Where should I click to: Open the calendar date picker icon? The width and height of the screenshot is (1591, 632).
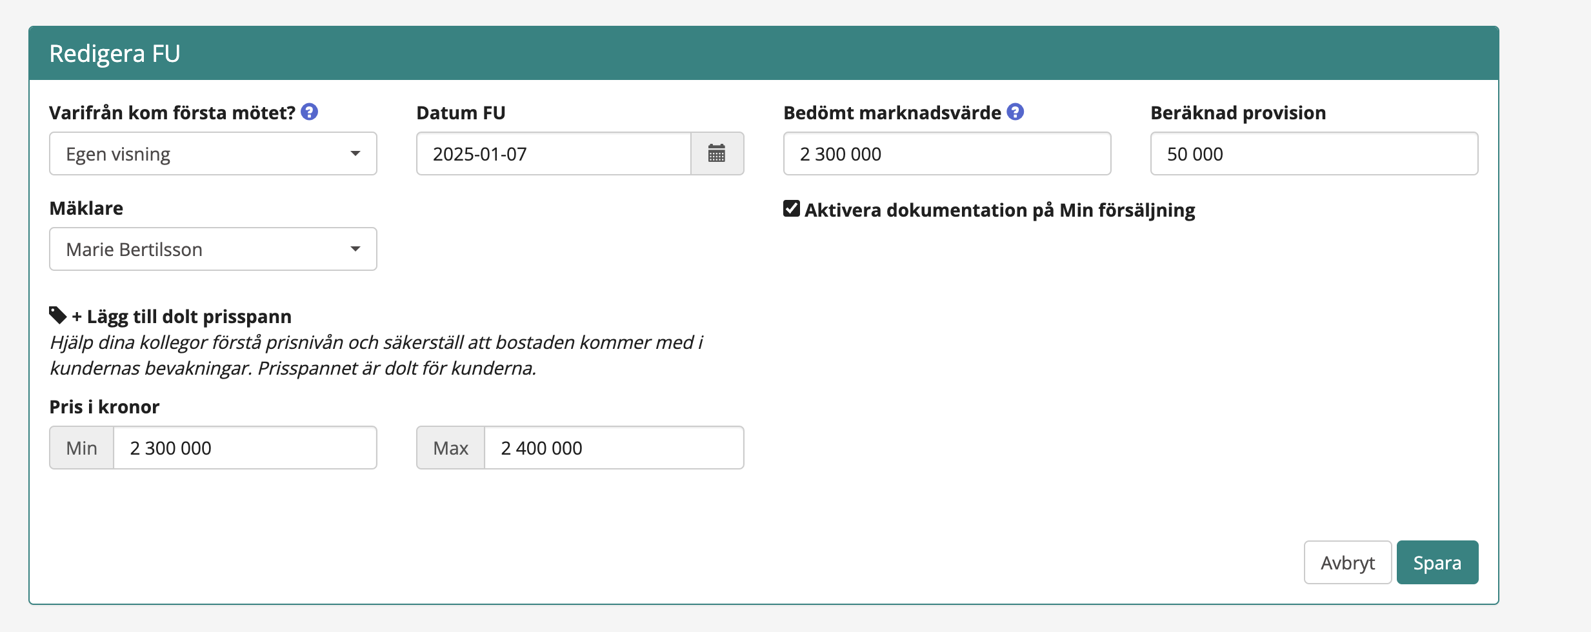[x=717, y=153]
